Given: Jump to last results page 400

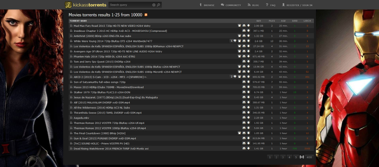Looking at the screenshot, I should (x=309, y=157).
